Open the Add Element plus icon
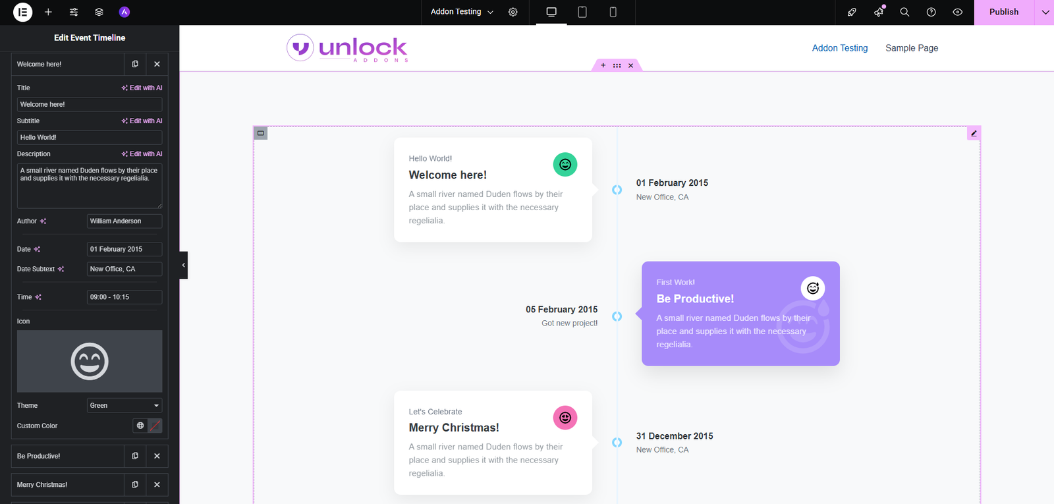Screen dimensions: 1054x504 pos(48,12)
